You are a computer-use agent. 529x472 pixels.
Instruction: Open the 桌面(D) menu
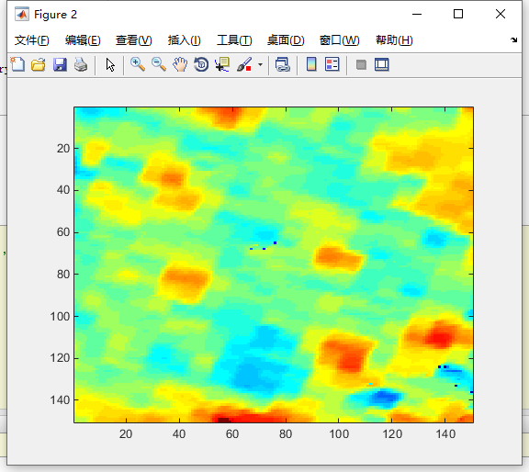click(x=286, y=40)
